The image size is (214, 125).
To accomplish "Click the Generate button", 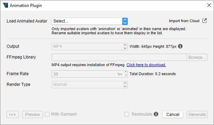I will (x=197, y=115).
